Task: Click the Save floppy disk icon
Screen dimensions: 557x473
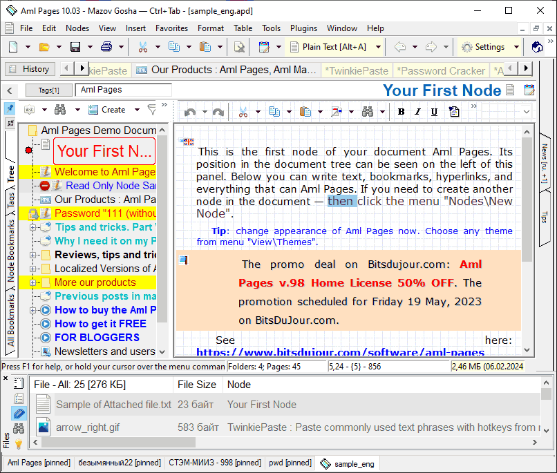Action: tap(75, 47)
